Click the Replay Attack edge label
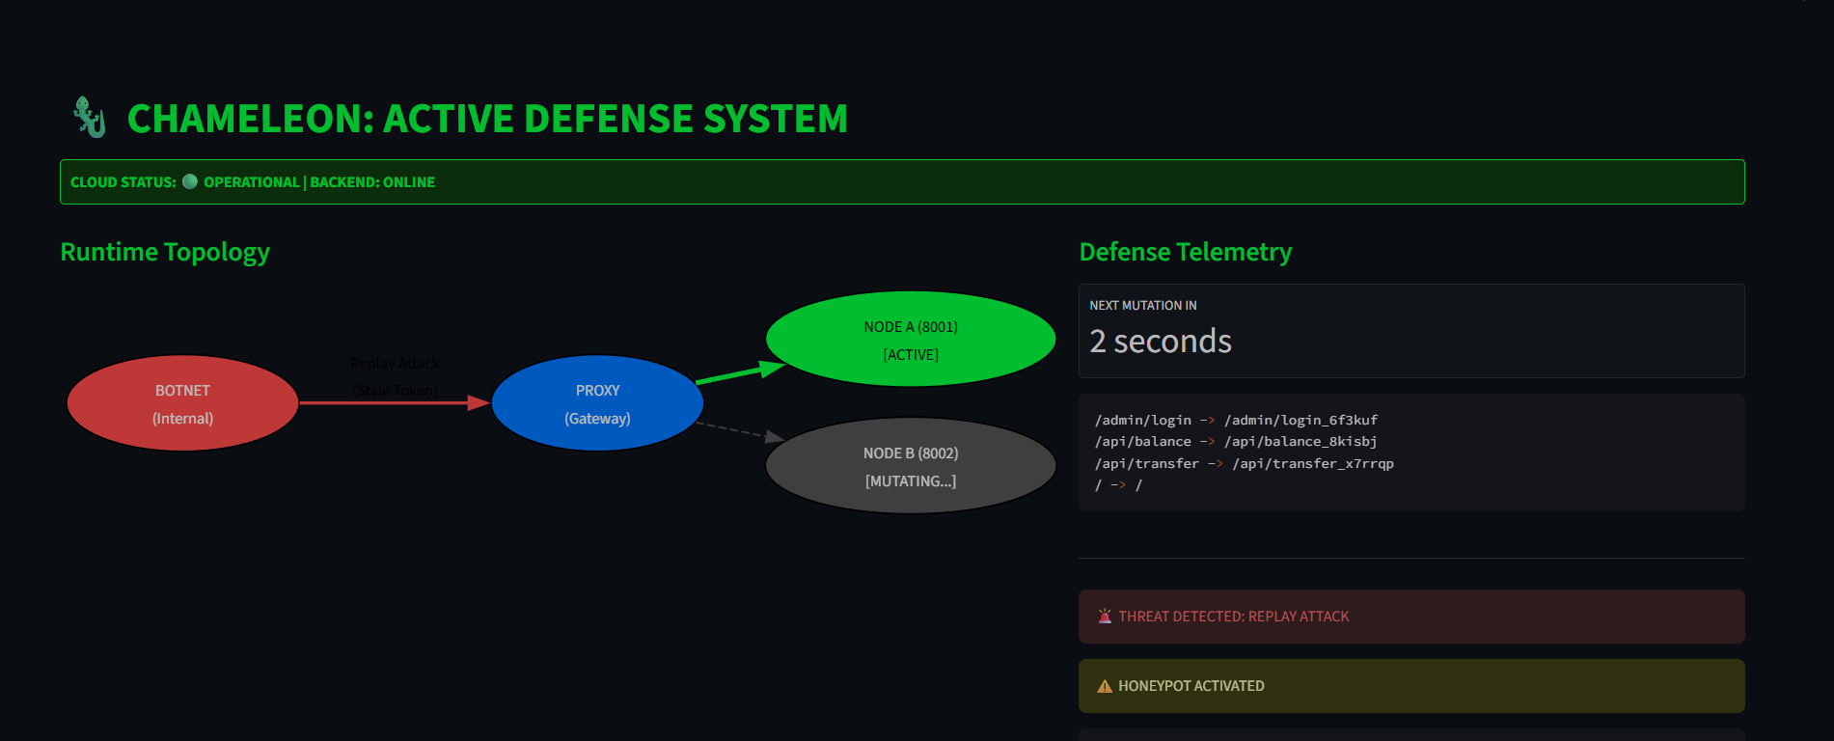Viewport: 1834px width, 741px height. tap(395, 376)
